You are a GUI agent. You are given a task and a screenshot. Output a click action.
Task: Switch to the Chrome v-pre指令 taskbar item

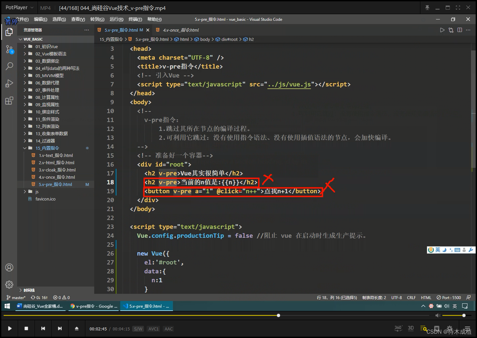(94, 306)
